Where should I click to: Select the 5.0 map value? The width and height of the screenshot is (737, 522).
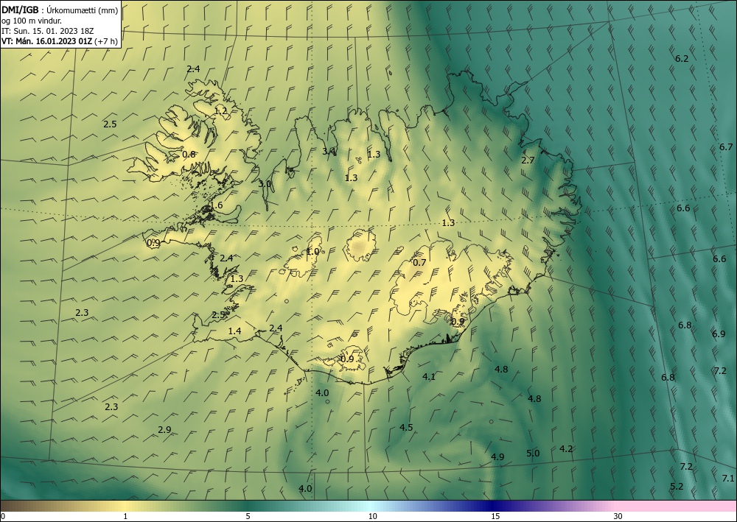click(x=533, y=454)
